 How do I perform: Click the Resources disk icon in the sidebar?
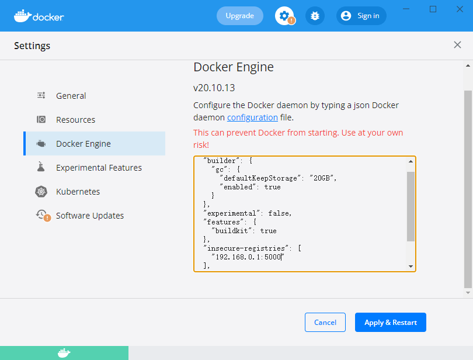41,119
